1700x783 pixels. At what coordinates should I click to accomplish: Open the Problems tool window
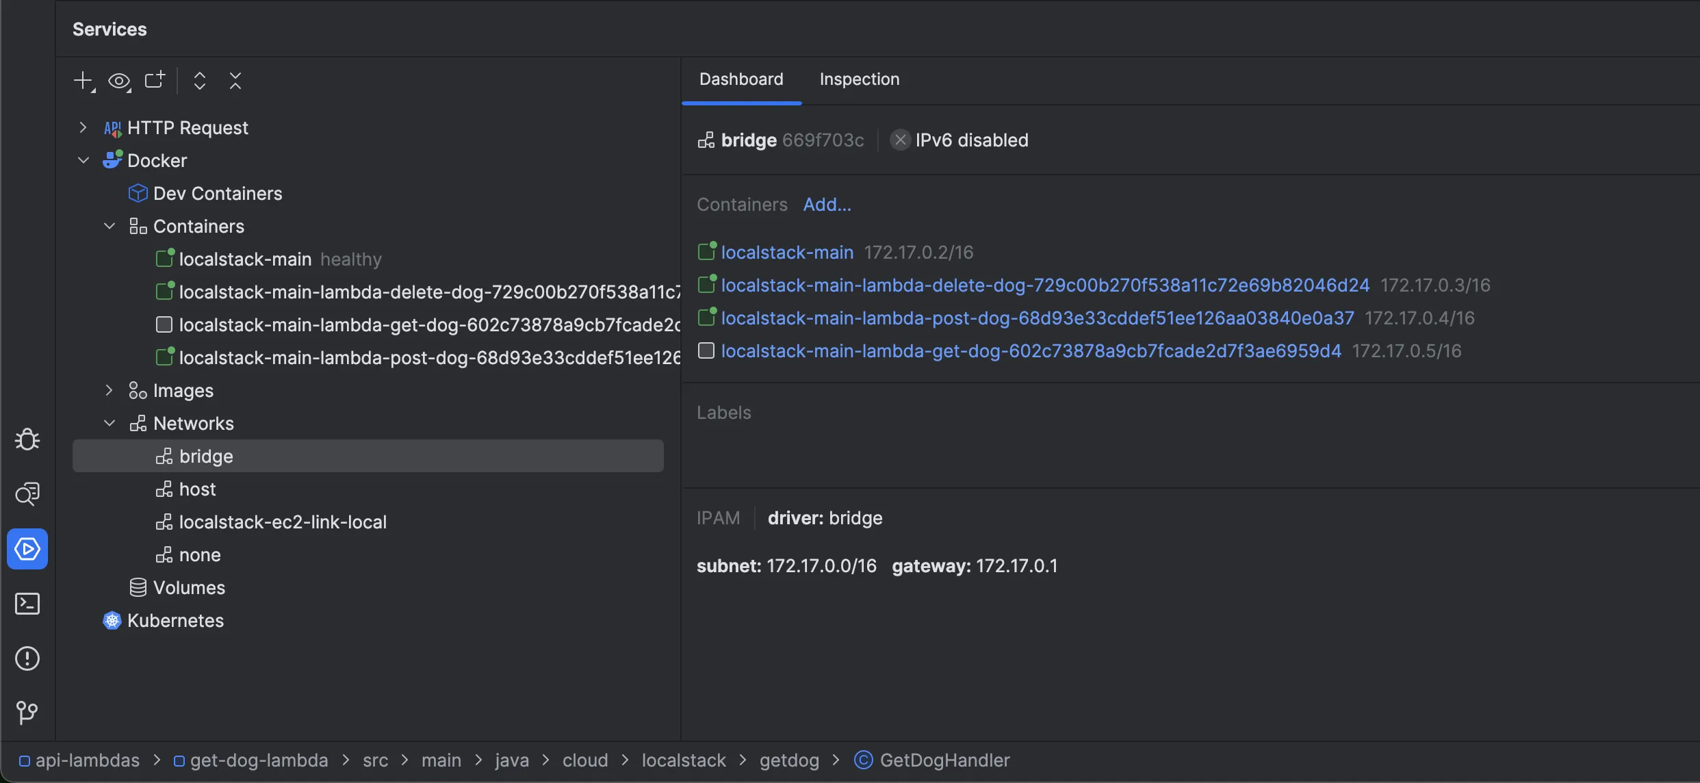[27, 658]
